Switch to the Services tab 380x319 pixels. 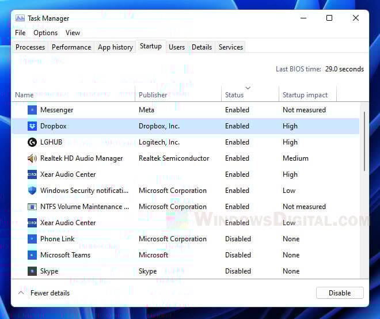coord(231,47)
